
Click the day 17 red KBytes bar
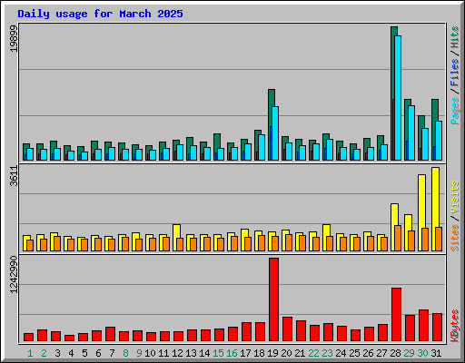click(246, 332)
